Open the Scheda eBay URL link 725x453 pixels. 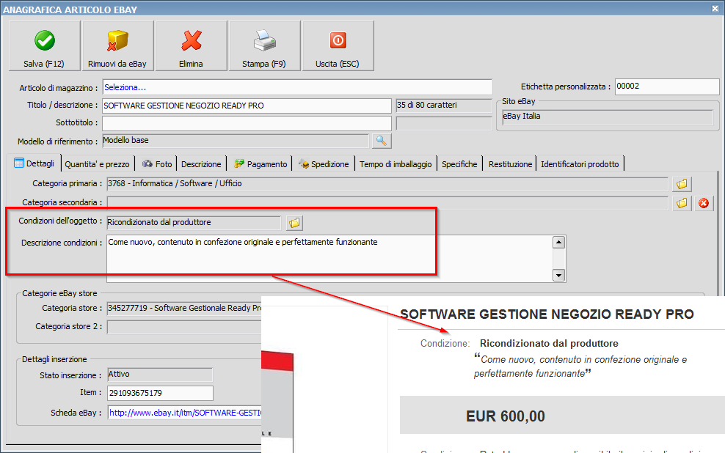pyautogui.click(x=185, y=413)
